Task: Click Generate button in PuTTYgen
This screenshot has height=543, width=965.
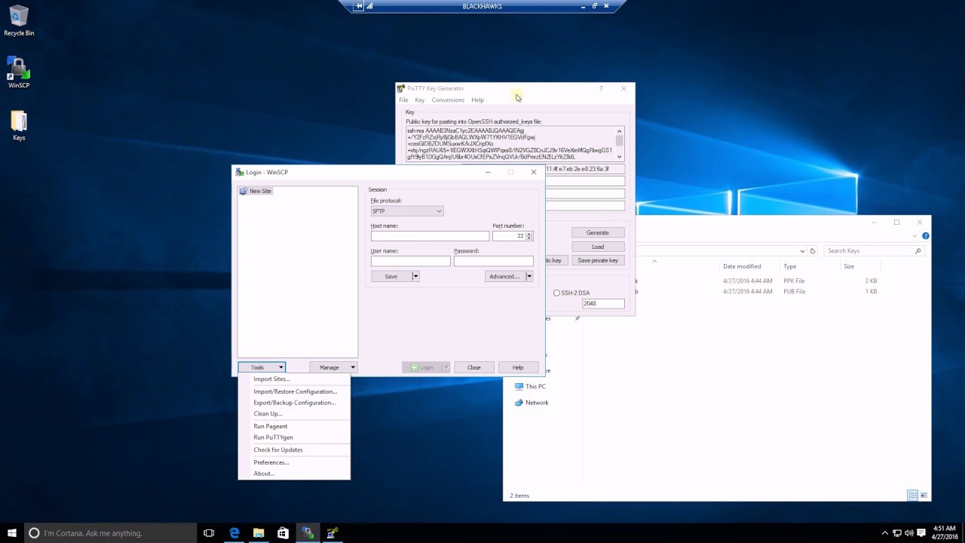Action: point(598,232)
